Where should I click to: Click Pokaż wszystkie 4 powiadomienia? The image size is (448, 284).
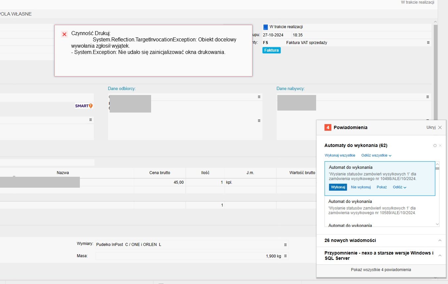coord(381,270)
